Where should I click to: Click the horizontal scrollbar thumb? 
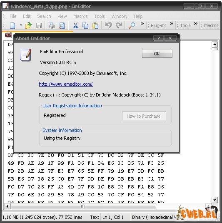(83, 206)
